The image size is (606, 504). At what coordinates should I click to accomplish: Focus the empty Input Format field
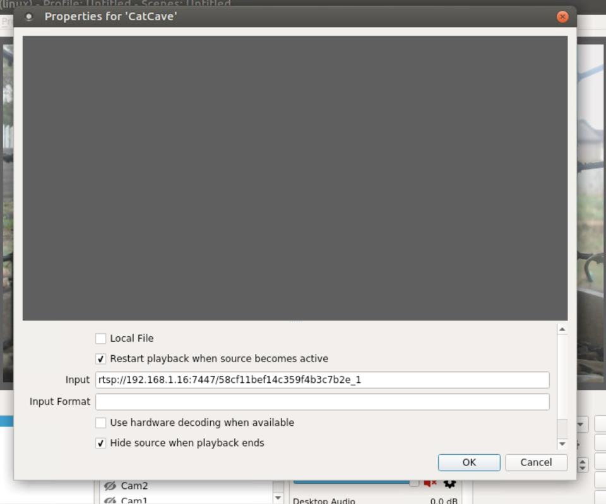tap(322, 402)
